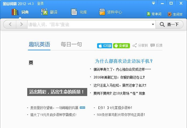The width and height of the screenshot is (187, 128).
Task: Open 麦田里的守望者 article link
Action: (54, 108)
